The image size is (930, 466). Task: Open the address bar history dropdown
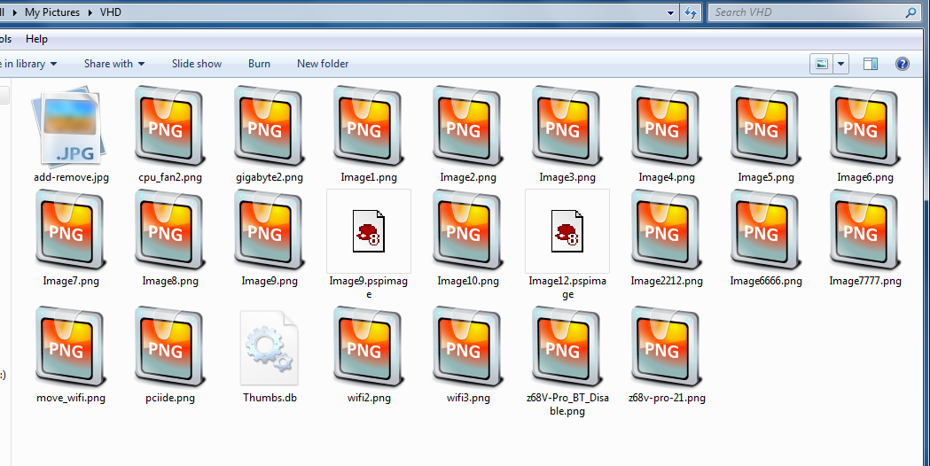pos(671,12)
